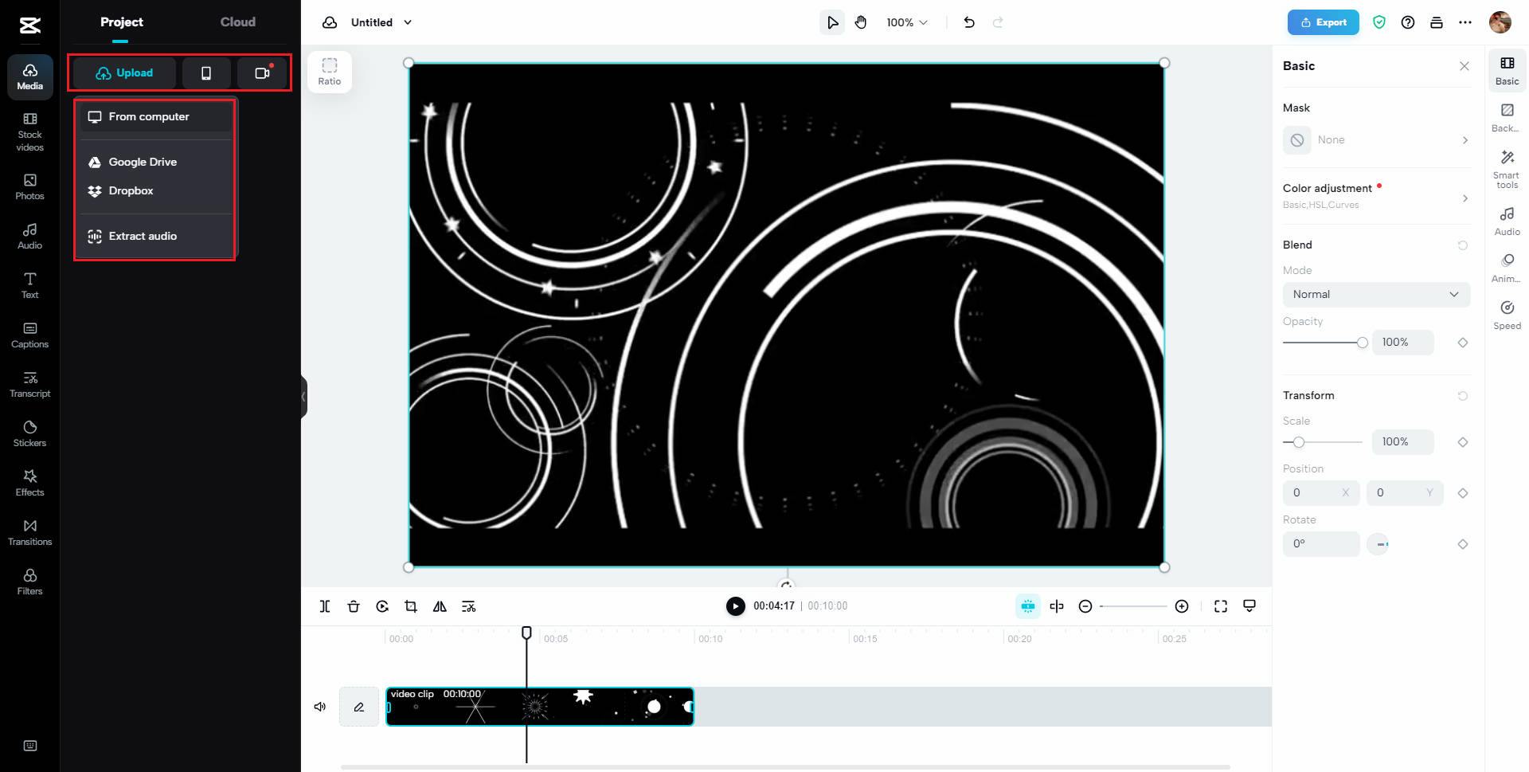Click the Opacity slider handle
The height and width of the screenshot is (772, 1529).
[x=1363, y=343]
